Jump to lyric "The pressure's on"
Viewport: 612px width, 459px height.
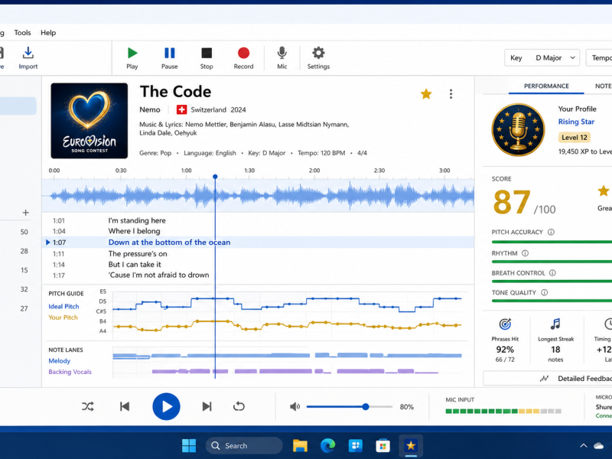click(138, 254)
